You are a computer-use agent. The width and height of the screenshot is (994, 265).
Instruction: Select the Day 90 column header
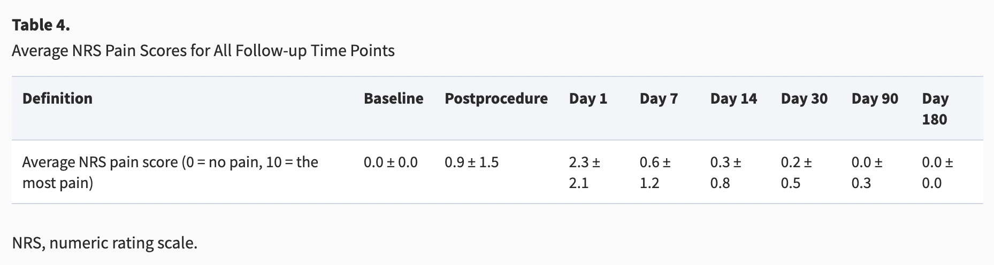[x=875, y=98]
